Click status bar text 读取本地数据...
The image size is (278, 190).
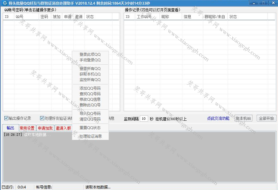98,187
